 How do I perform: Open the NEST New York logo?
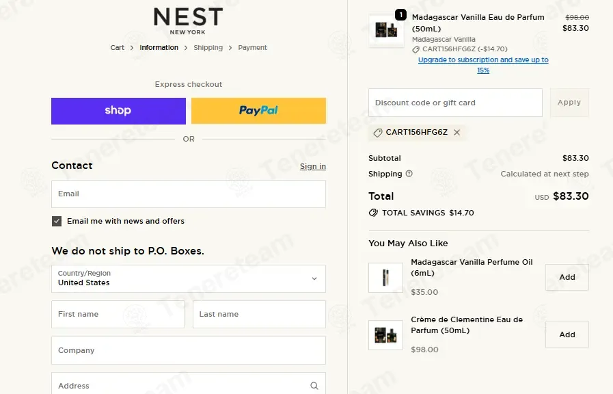pos(188,21)
